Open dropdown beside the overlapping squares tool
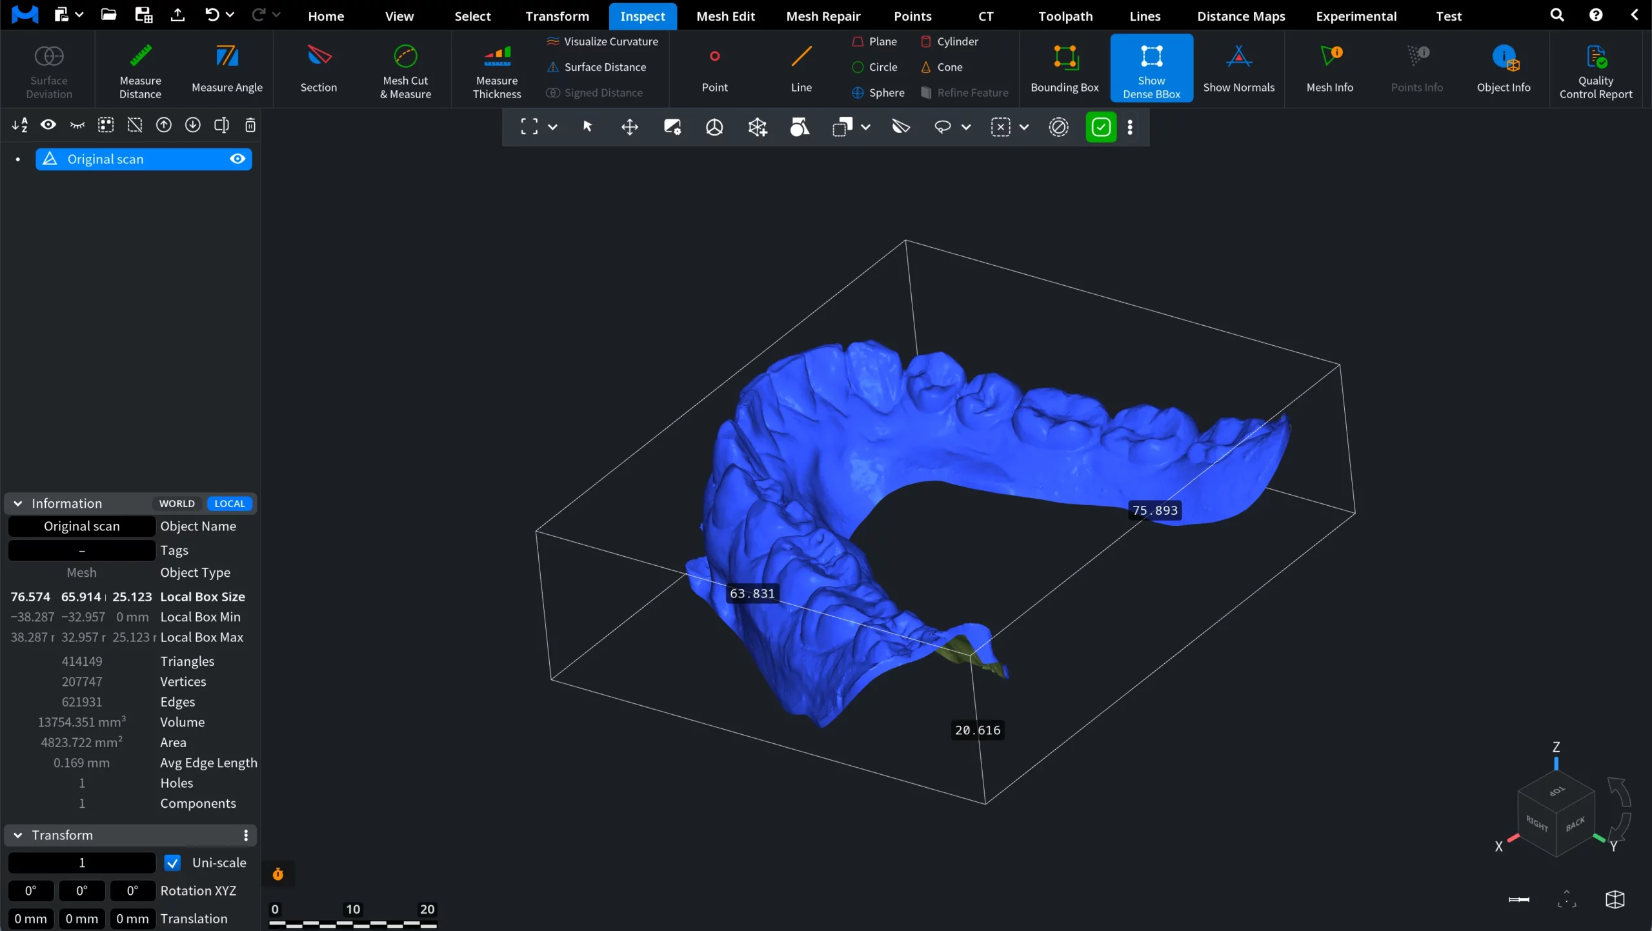1652x931 pixels. click(x=866, y=127)
